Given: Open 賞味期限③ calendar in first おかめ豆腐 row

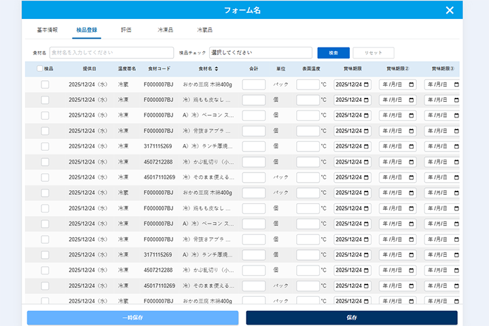Looking at the screenshot, I should tap(456, 84).
